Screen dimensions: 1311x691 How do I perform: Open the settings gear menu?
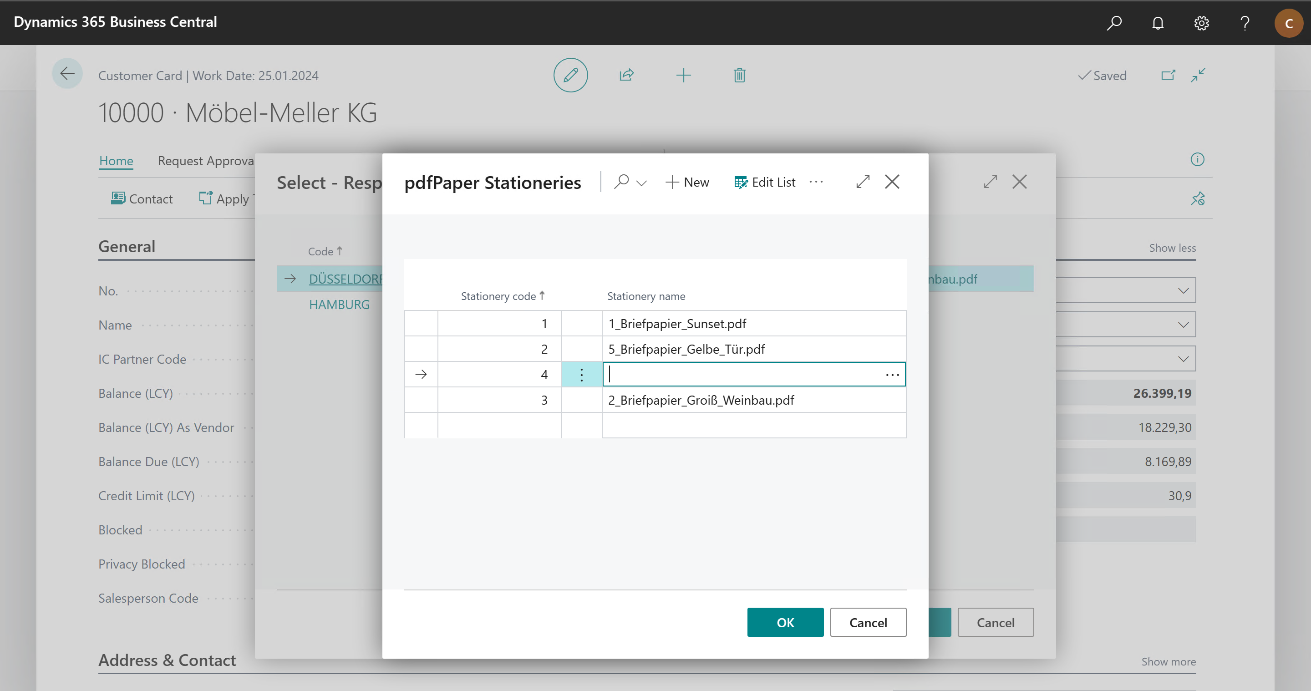tap(1202, 23)
